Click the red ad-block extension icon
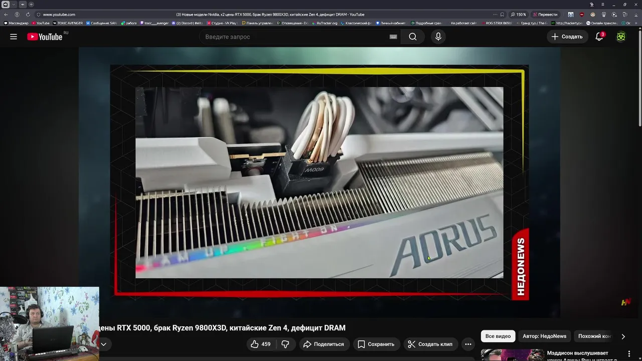The width and height of the screenshot is (642, 361). [x=582, y=15]
